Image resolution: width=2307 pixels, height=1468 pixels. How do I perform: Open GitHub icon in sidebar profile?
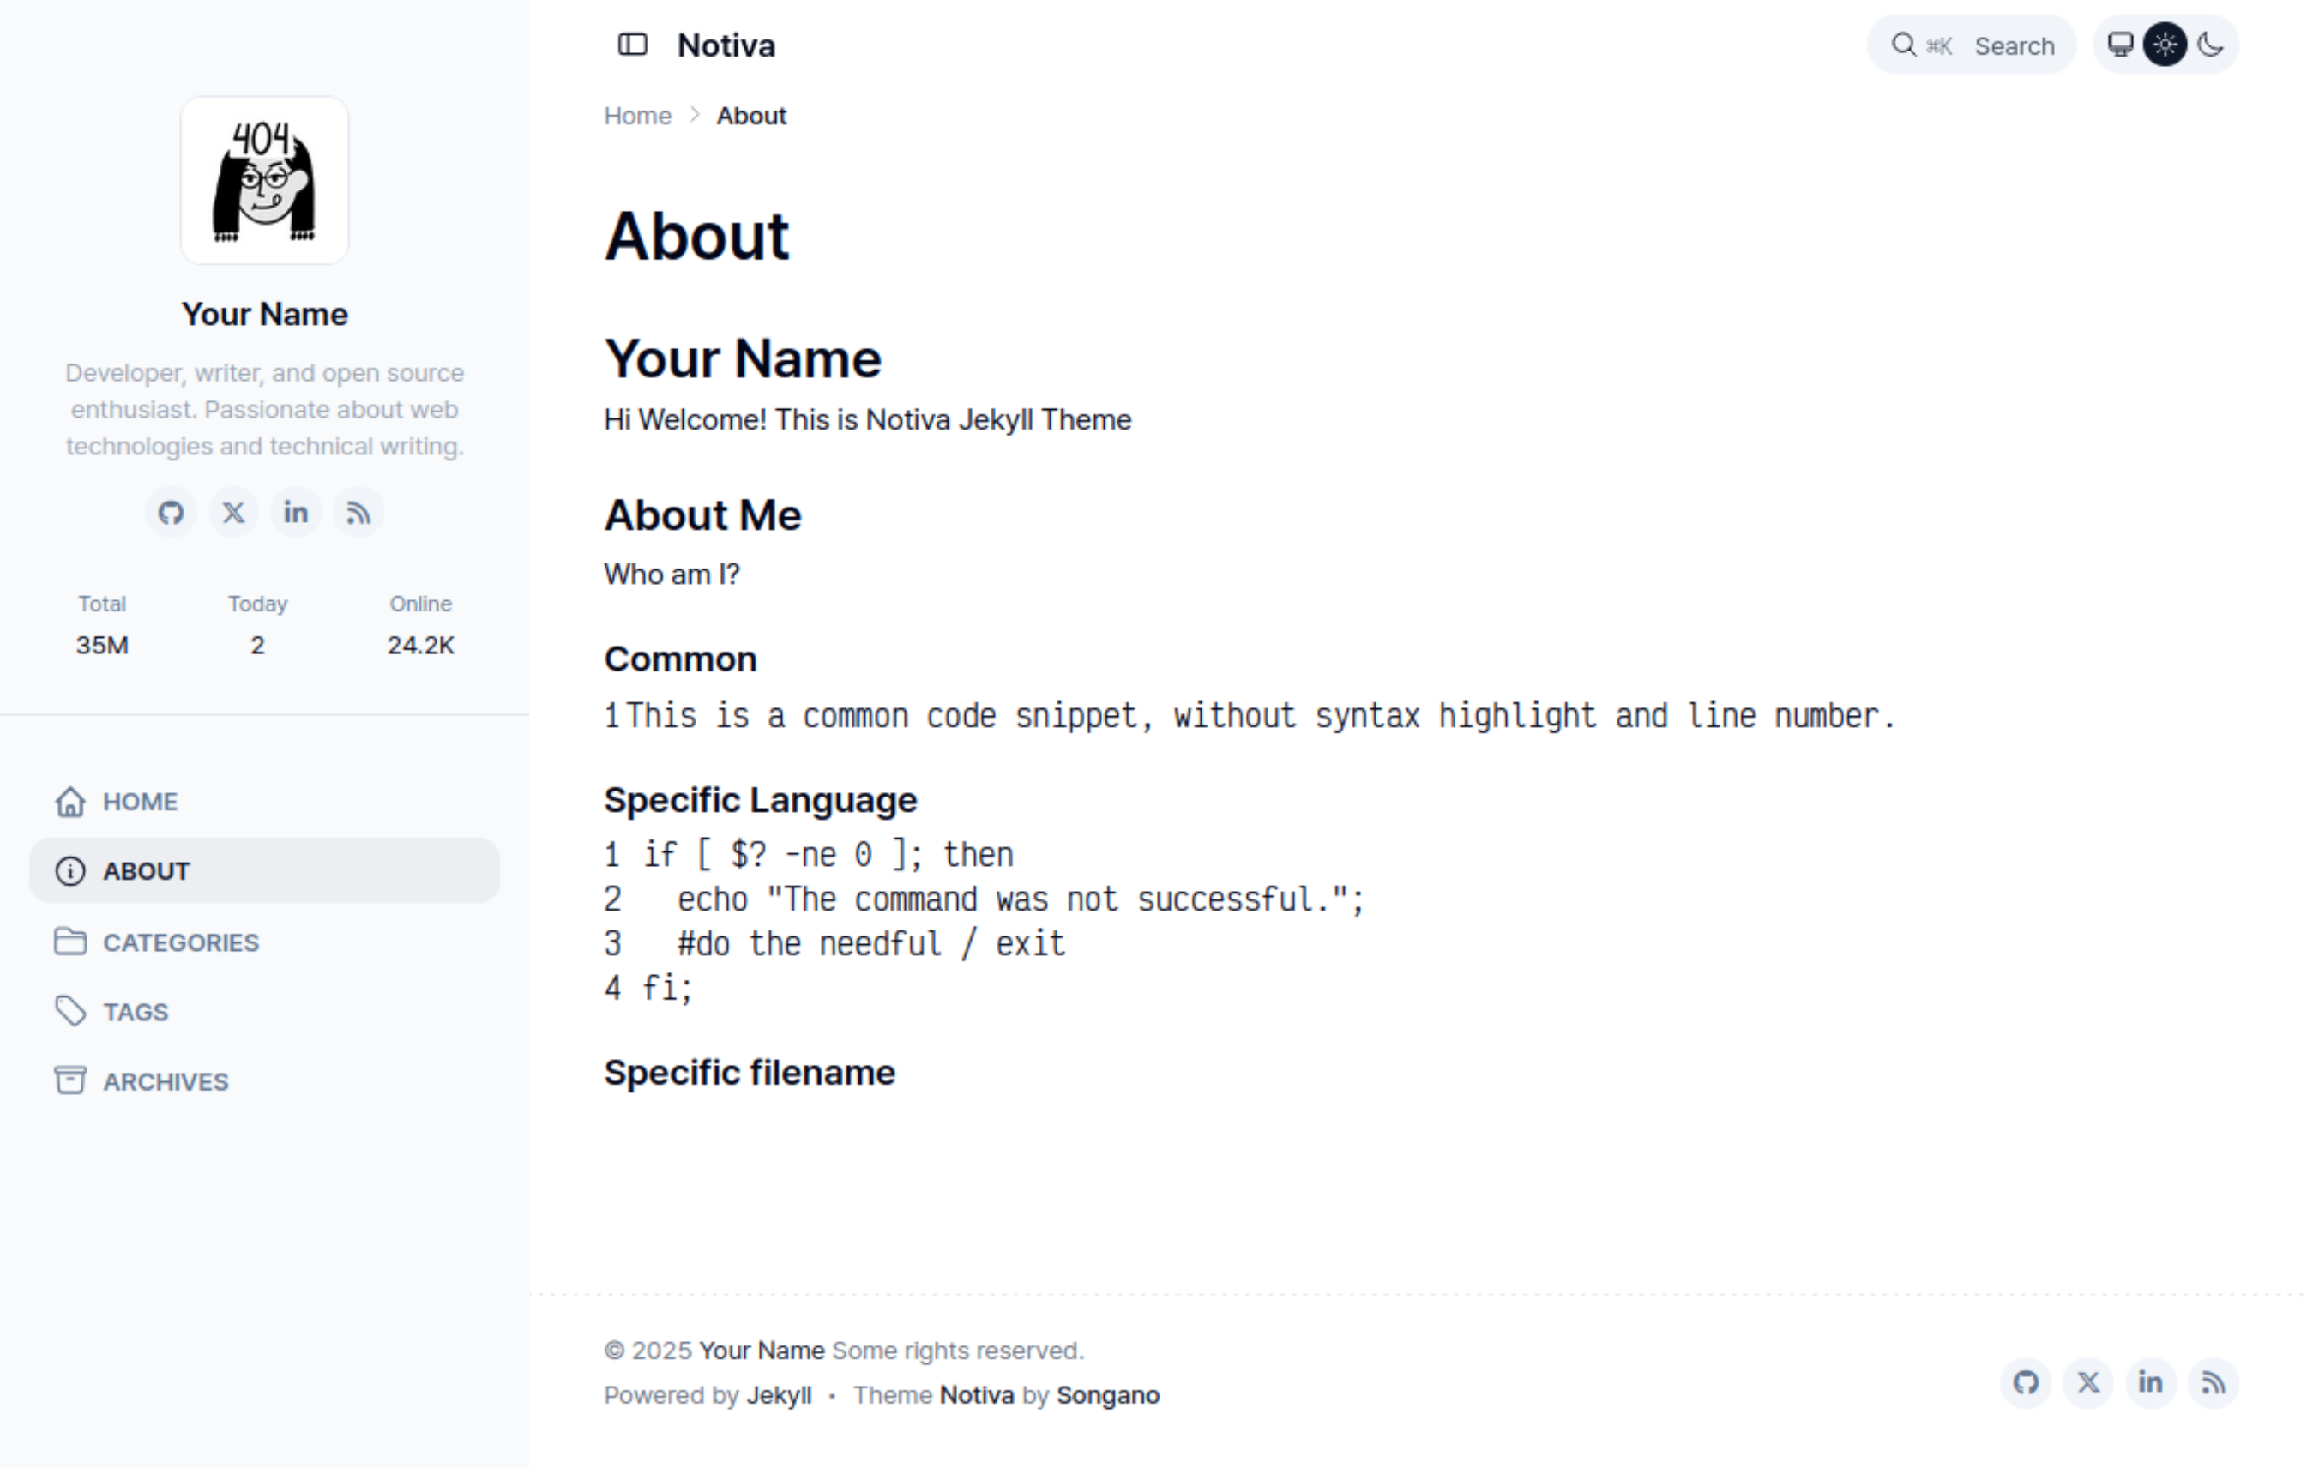171,512
